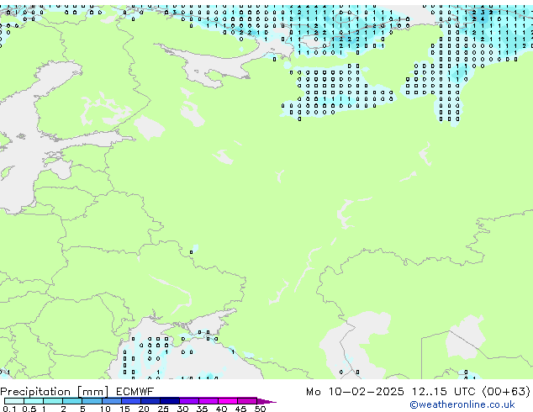Click the '50' legend value label
This screenshot has height=412, width=533.
point(260,409)
